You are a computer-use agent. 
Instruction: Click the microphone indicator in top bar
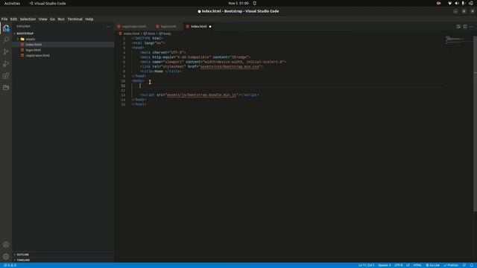pos(463,3)
